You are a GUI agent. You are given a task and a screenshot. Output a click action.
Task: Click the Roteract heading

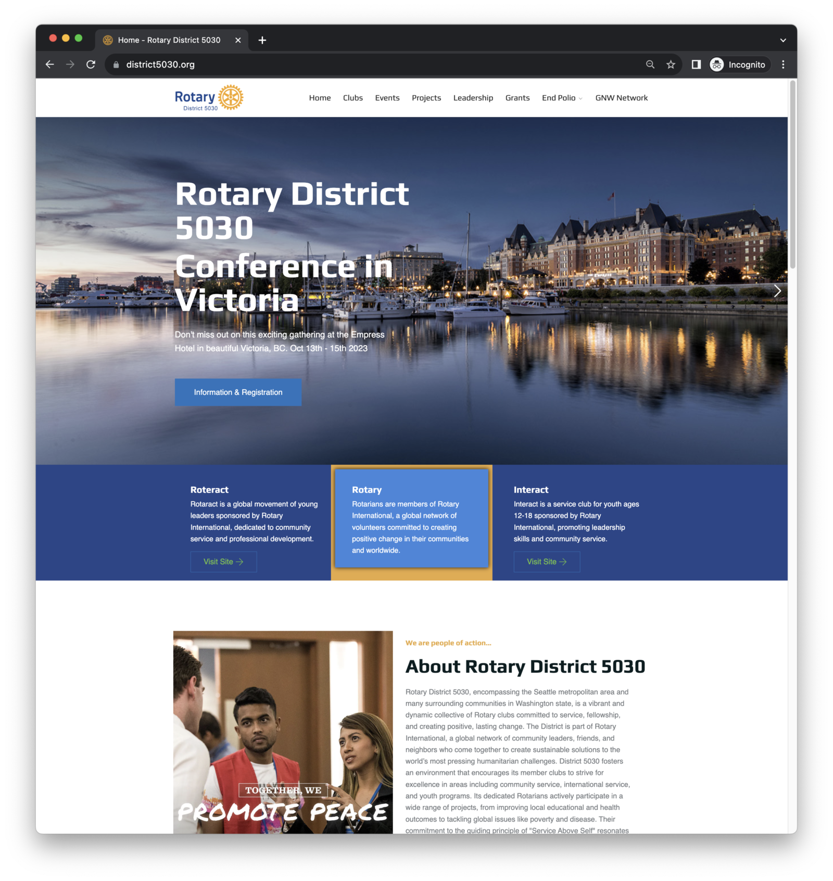click(x=209, y=490)
